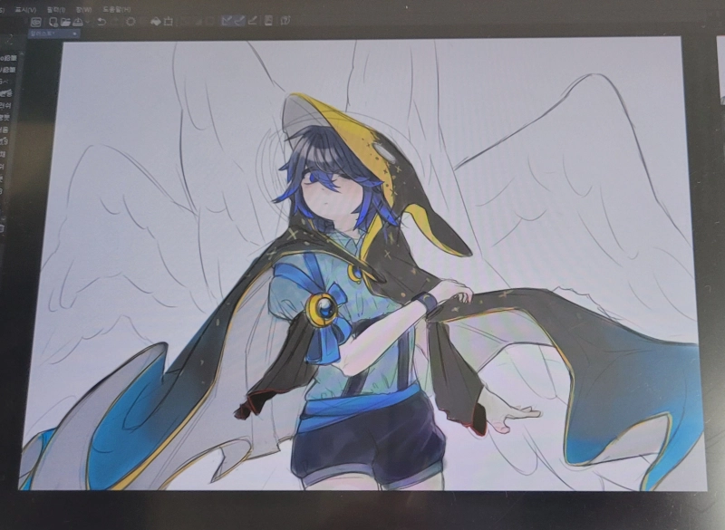Toggle Snap to Ruler in toolbar
The height and width of the screenshot is (530, 725).
[x=226, y=21]
